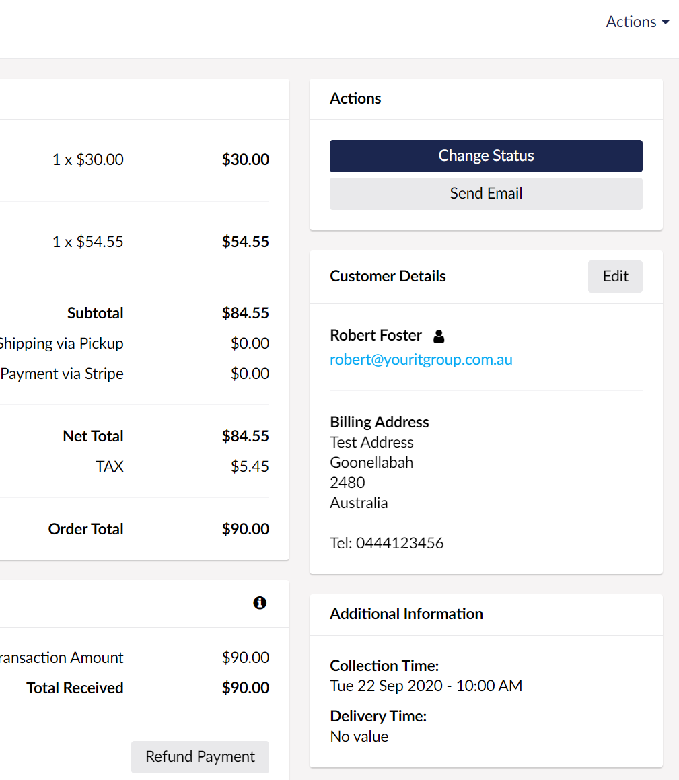Click the Additional Information panel heading
Image resolution: width=679 pixels, height=780 pixels.
click(406, 614)
